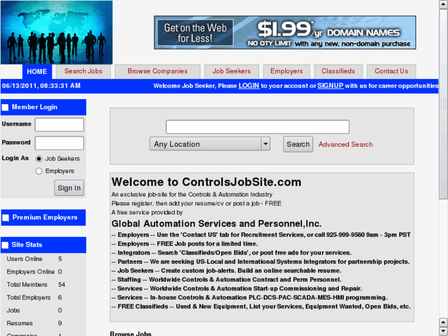Click the 'Users Online' stat row
Screen dimensions: 448x336
[x=35, y=259]
